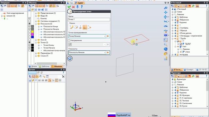Toggle visibility checkbox for Плоскость Начала
The width and height of the screenshot is (209, 117).
click(x=29, y=29)
